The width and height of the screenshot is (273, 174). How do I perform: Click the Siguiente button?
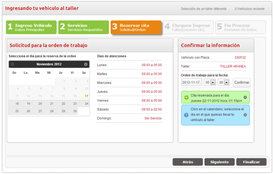(x=219, y=162)
